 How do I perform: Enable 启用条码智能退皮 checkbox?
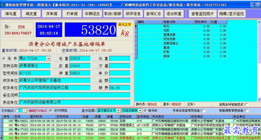coord(247,104)
